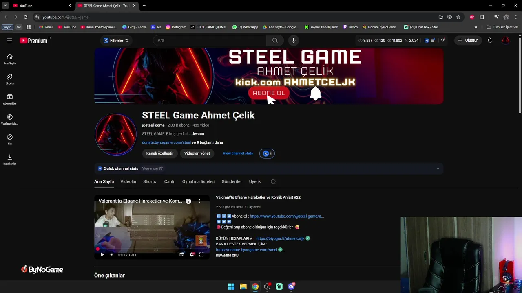The height and width of the screenshot is (293, 522).
Task: Show more hidden bookmarks chevron
Action: [x=476, y=27]
